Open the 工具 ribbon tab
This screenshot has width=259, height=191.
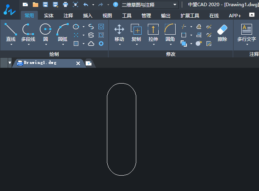[127, 15]
